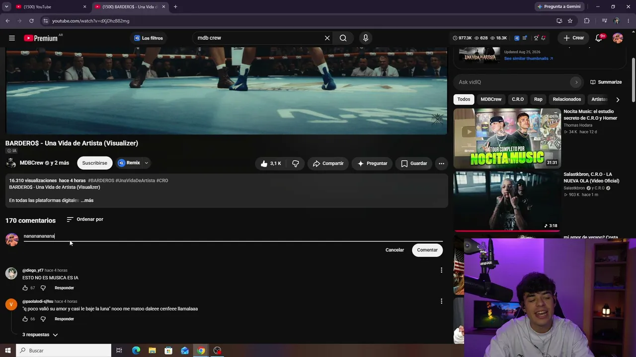Like paolalodi-sj9xu's comment
636x357 pixels.
click(25, 319)
